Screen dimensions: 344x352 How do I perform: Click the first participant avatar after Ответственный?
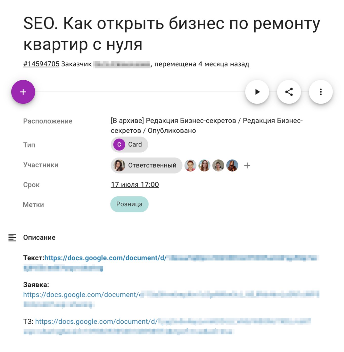(x=190, y=166)
